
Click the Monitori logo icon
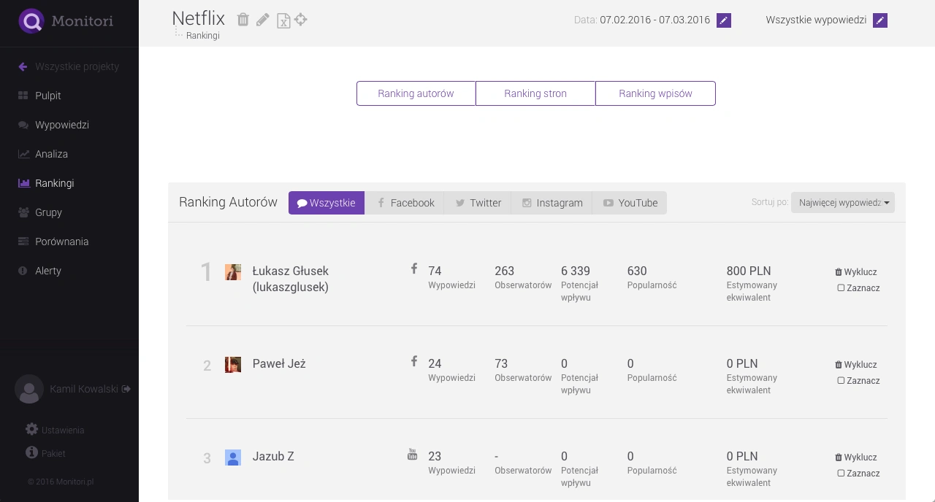(x=31, y=21)
